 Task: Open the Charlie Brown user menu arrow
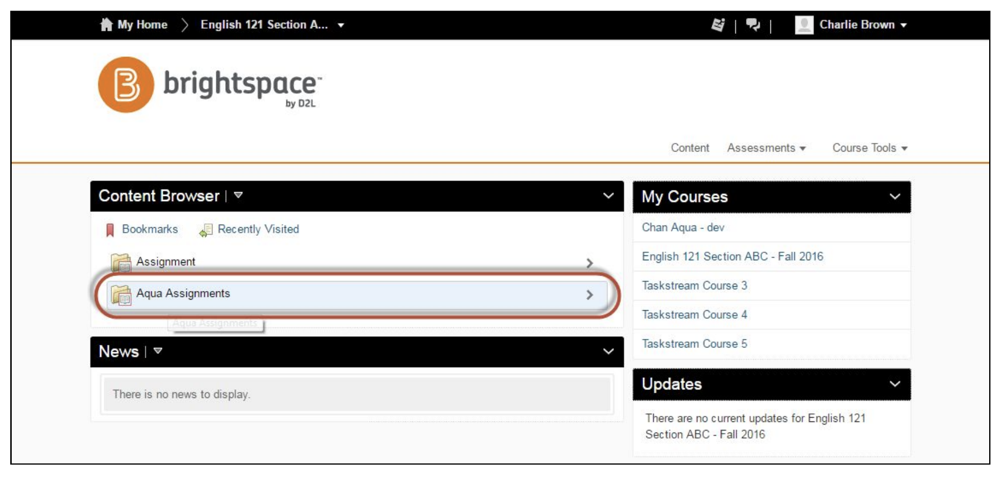coord(903,25)
